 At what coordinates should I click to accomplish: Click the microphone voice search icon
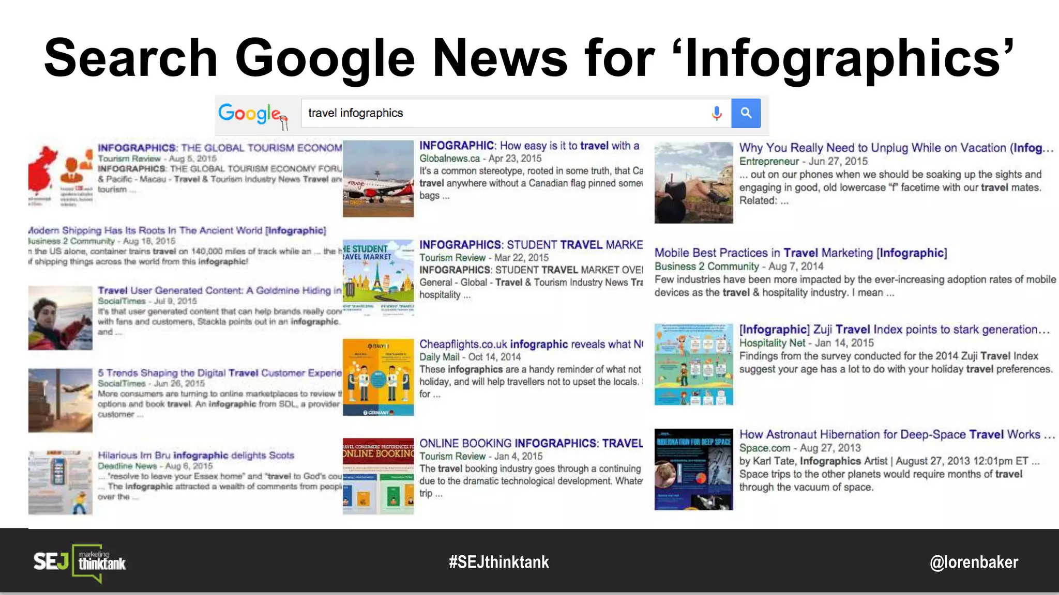[717, 113]
